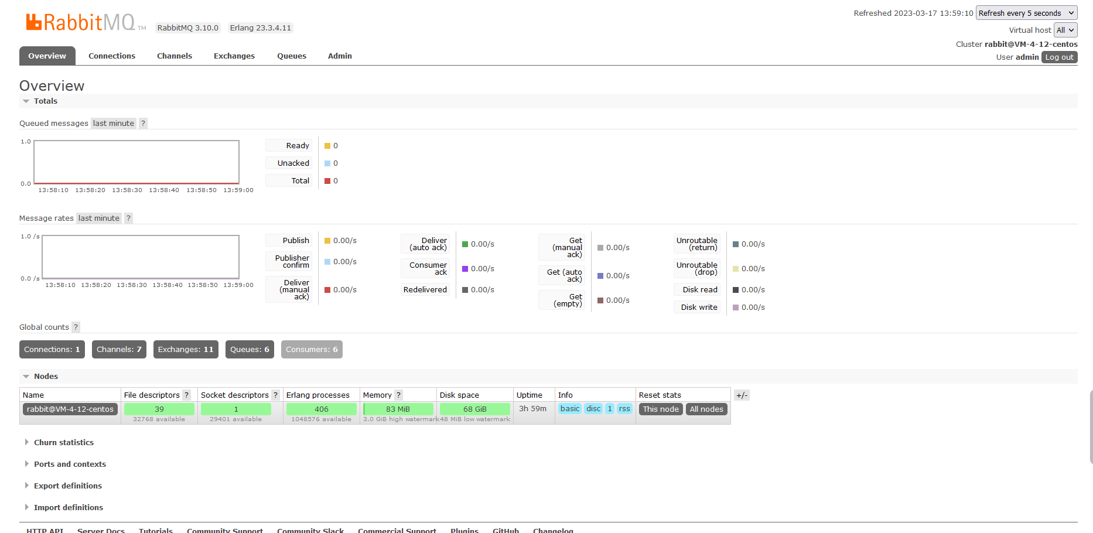The width and height of the screenshot is (1093, 533).
Task: Open help for Message rates
Action: [128, 218]
